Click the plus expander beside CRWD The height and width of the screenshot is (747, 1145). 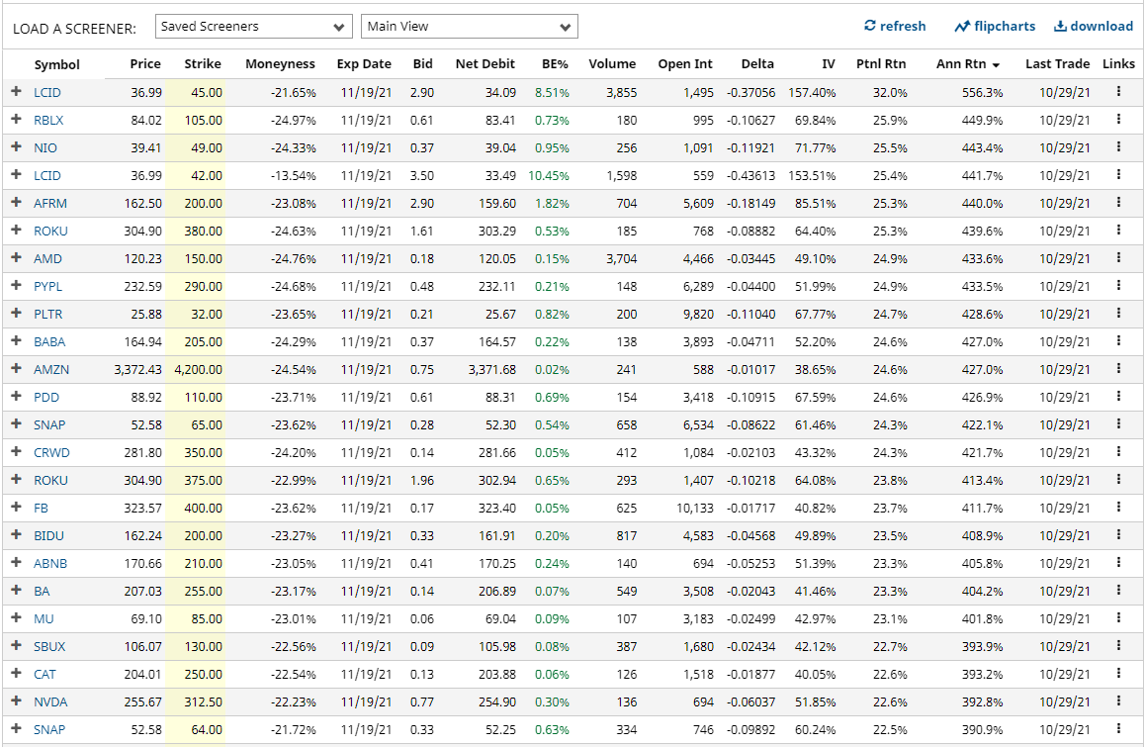click(16, 452)
